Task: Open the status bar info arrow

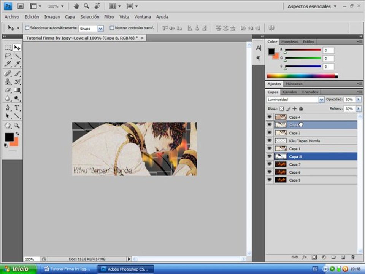Action: click(x=129, y=259)
